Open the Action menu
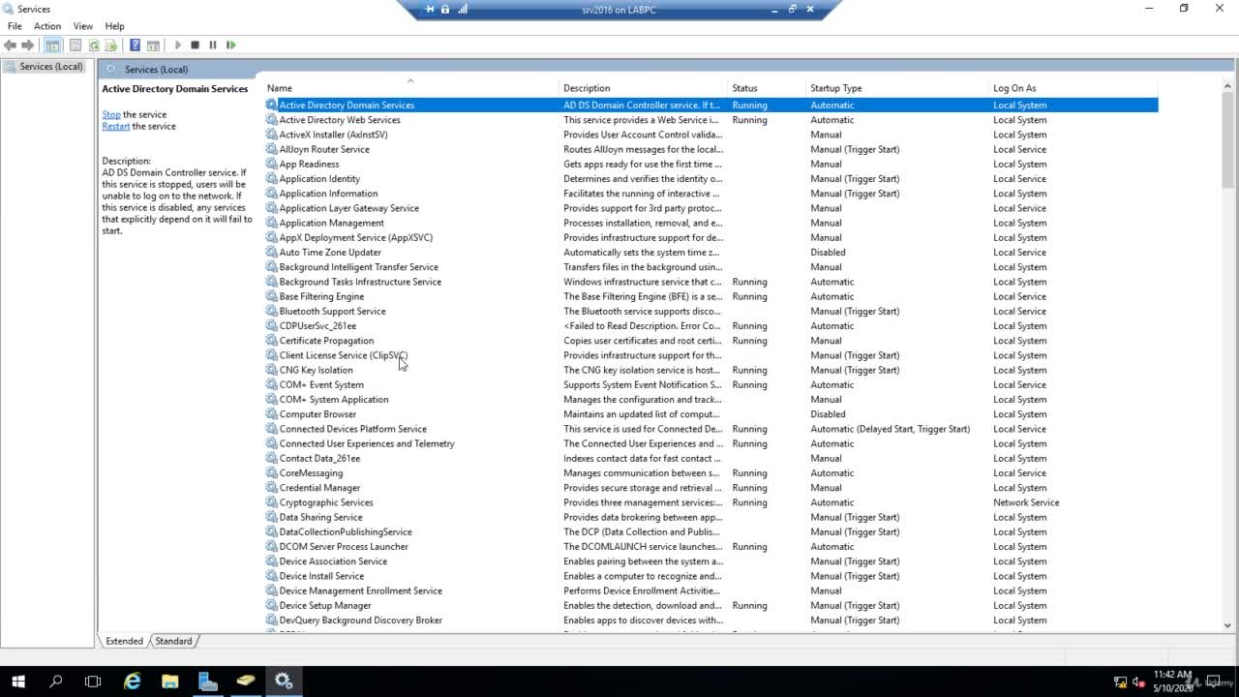 47,26
